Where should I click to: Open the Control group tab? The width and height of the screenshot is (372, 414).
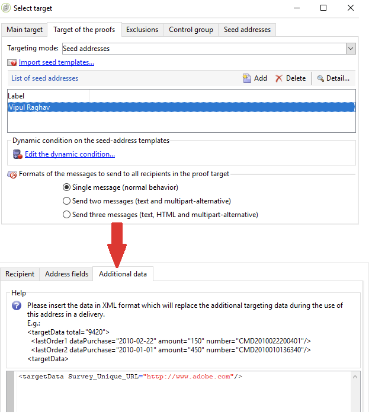tap(191, 30)
